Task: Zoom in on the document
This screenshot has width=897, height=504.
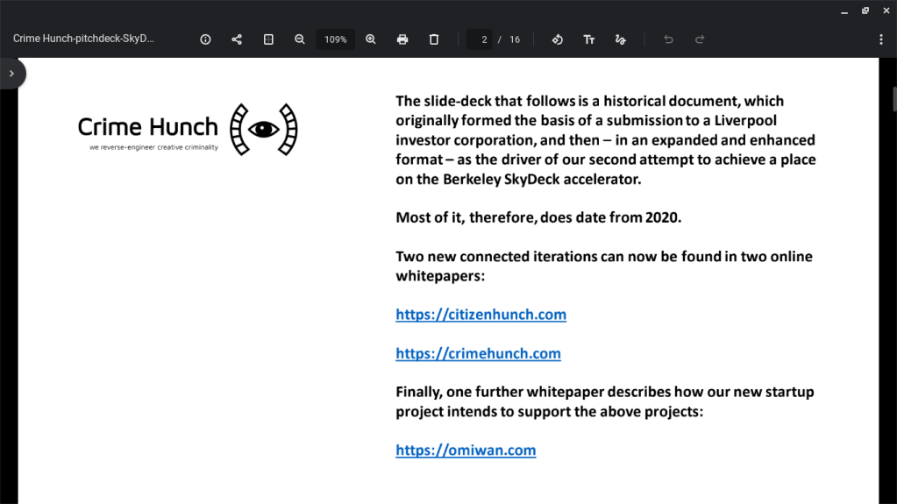Action: tap(371, 39)
